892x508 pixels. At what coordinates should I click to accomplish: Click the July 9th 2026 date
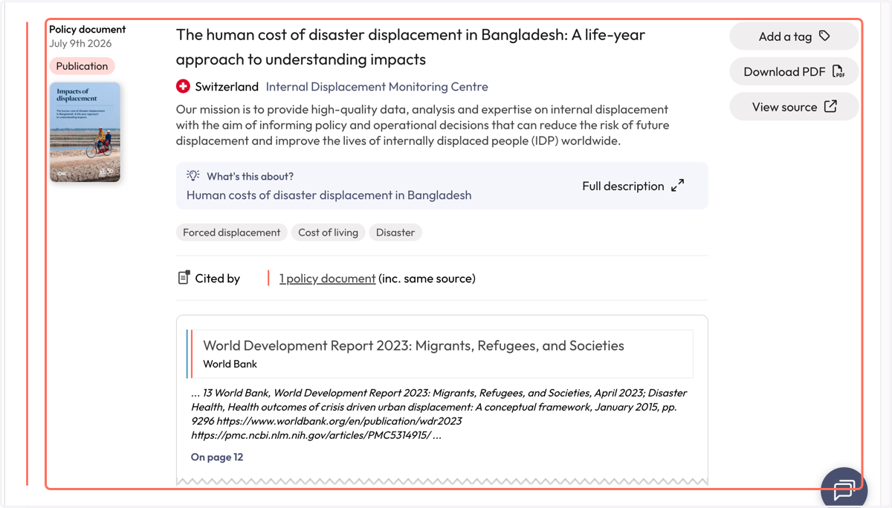pos(80,43)
